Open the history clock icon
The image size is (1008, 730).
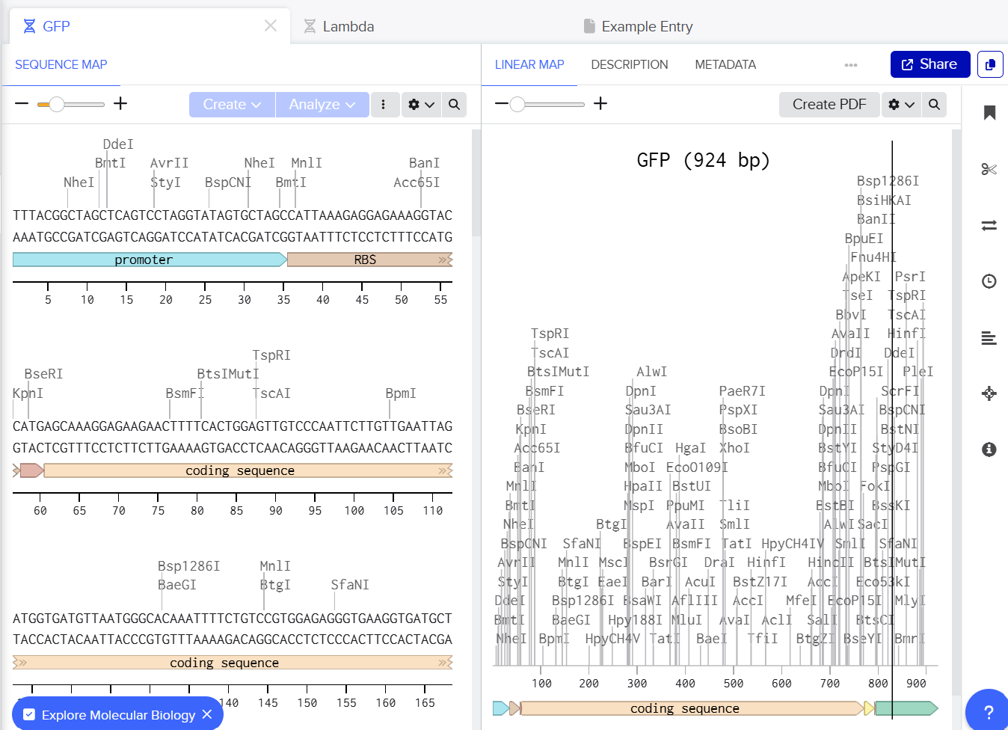point(989,281)
